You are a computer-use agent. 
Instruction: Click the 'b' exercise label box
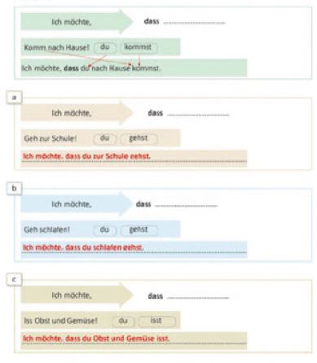click(x=14, y=188)
